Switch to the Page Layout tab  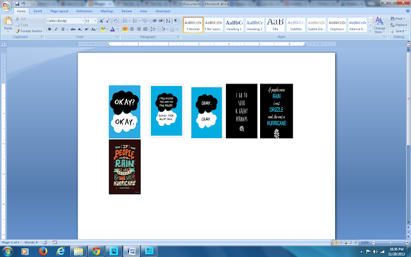[x=59, y=11]
